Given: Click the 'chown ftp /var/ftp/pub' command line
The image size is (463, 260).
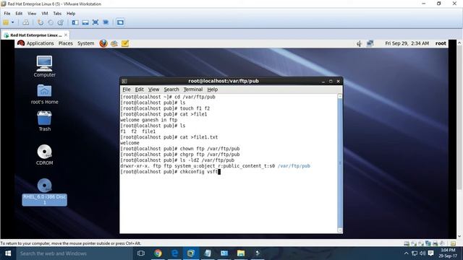Looking at the screenshot, I should coord(180,149).
